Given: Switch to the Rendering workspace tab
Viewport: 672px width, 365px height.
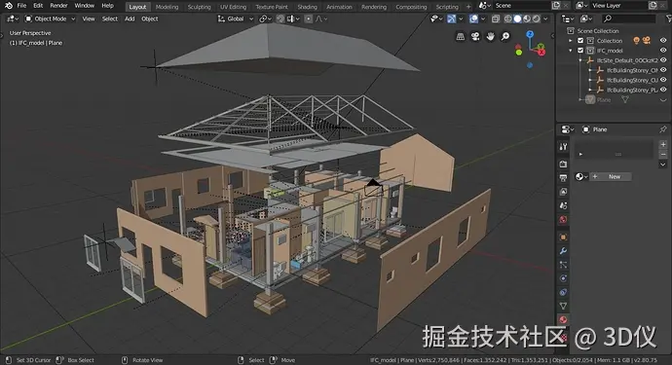Looking at the screenshot, I should tap(373, 7).
